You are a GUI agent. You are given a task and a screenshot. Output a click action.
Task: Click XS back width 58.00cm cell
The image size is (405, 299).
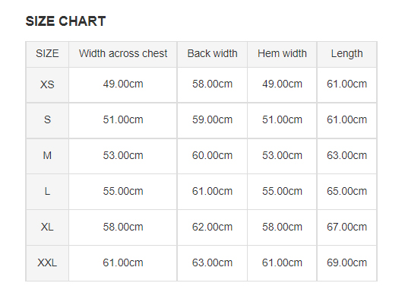(x=212, y=85)
